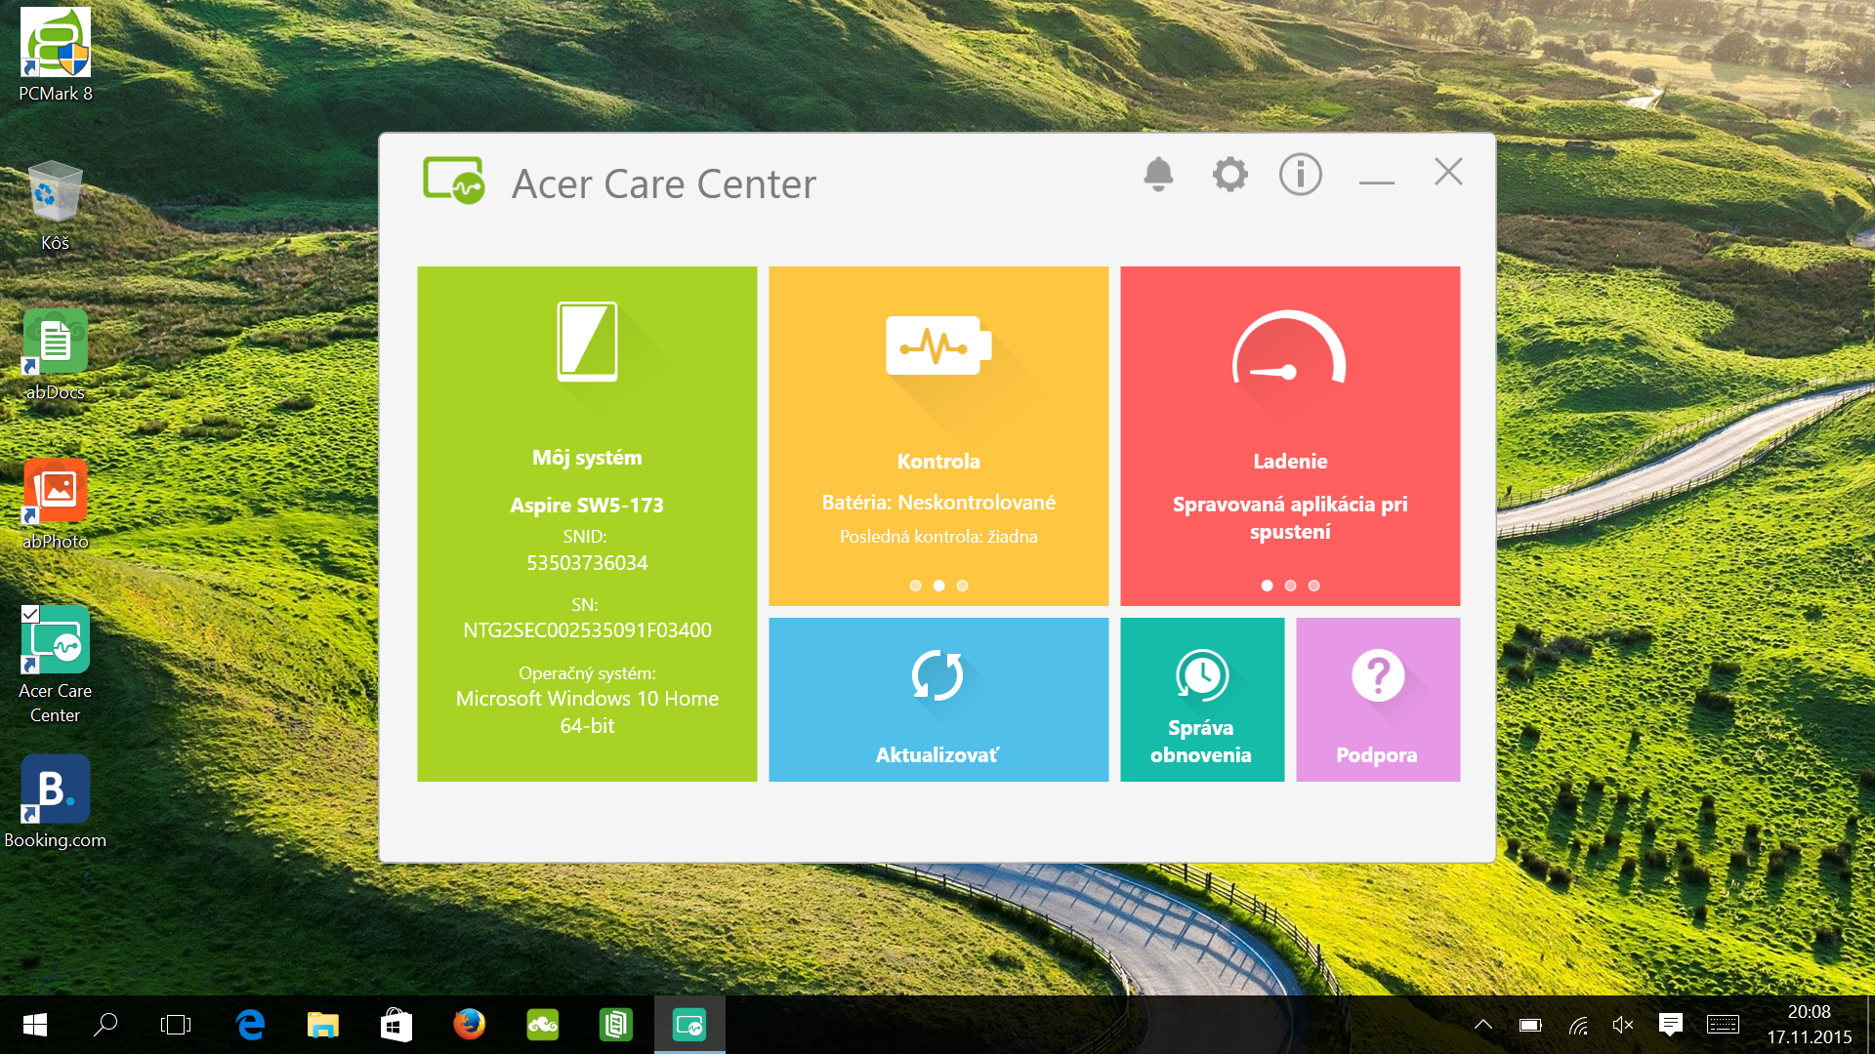Open Task View on taskbar
This screenshot has width=1875, height=1054.
[x=176, y=1025]
